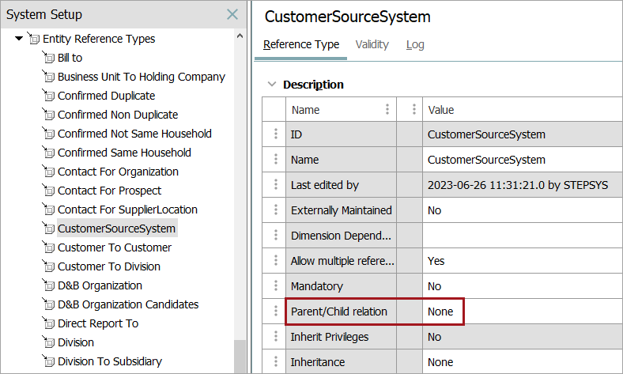Click the Inheritance value None

click(x=440, y=362)
